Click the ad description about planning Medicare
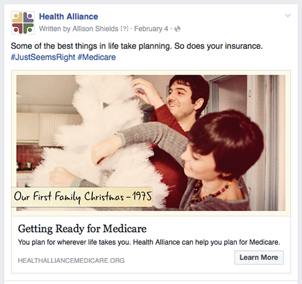The height and width of the screenshot is (284, 302). point(149,242)
